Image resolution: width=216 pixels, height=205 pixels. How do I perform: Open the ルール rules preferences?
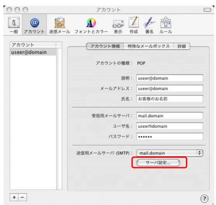(165, 25)
